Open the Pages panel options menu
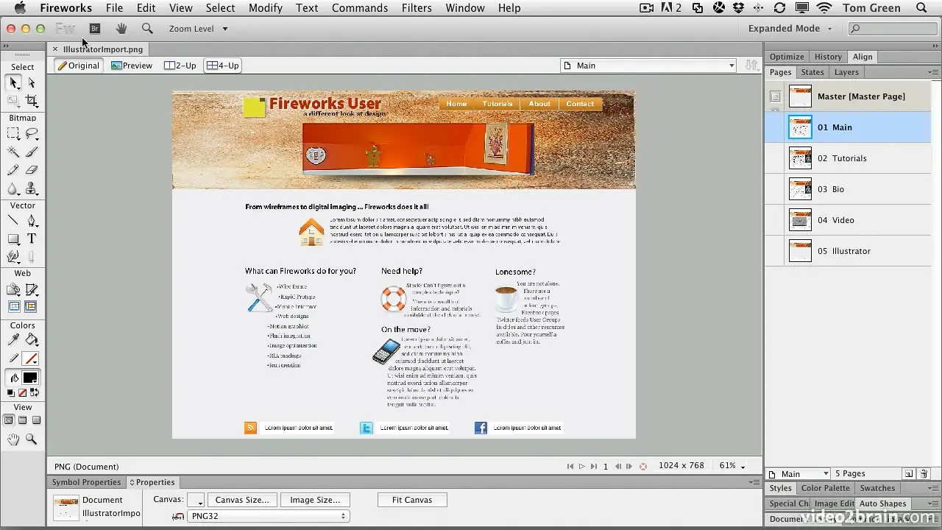 [933, 72]
